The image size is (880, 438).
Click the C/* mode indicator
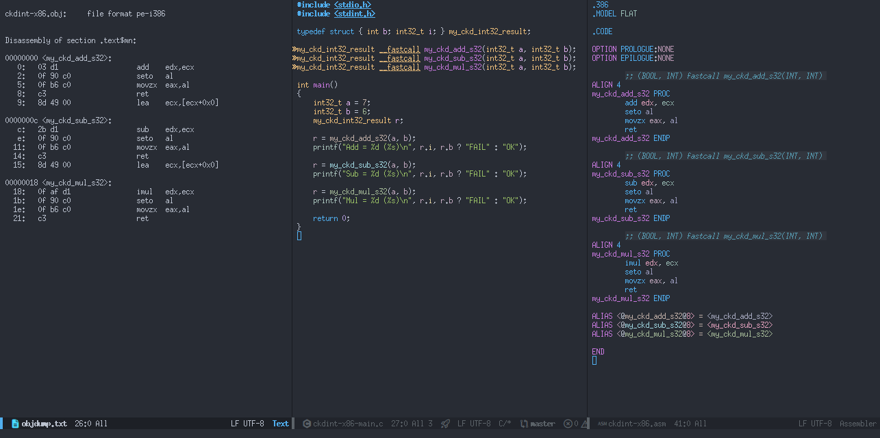(x=505, y=424)
